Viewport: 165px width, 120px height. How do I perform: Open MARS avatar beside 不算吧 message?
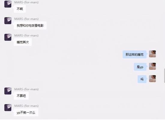(8, 91)
